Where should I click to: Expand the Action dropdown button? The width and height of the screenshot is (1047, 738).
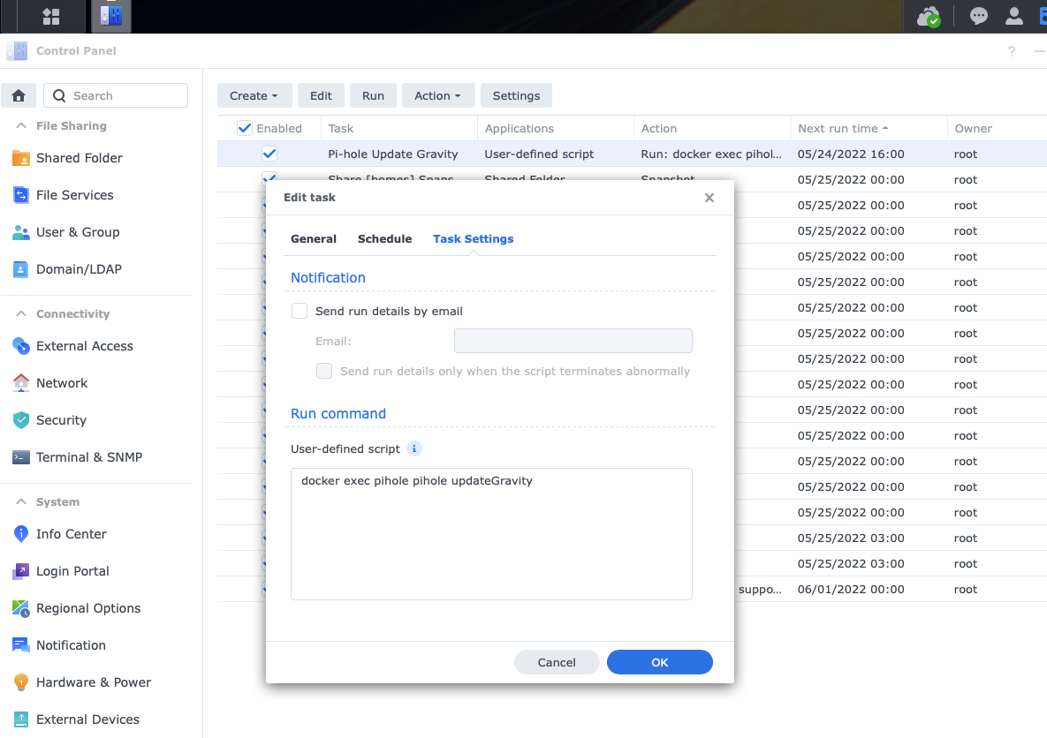point(437,95)
